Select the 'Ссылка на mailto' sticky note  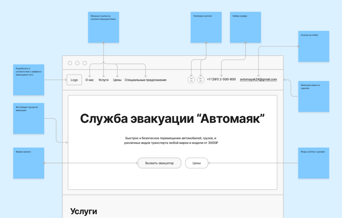click(x=313, y=46)
